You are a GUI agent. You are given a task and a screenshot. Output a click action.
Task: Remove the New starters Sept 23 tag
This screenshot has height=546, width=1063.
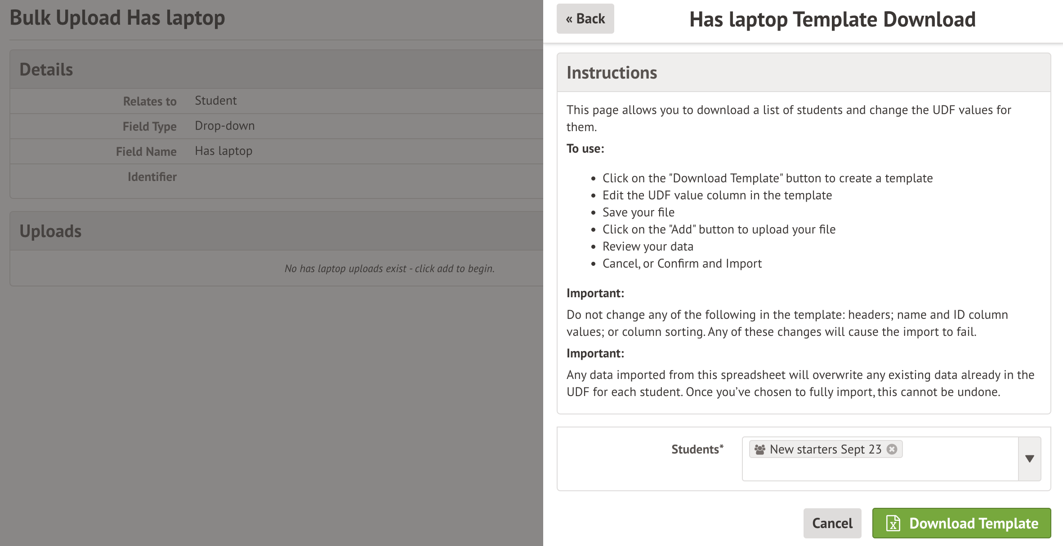click(x=892, y=449)
